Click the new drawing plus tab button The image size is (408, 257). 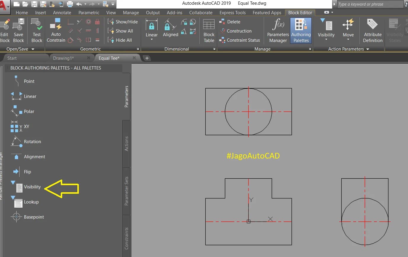147,58
